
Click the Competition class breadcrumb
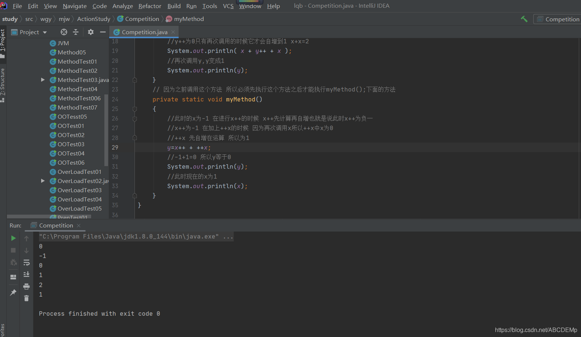click(x=139, y=19)
